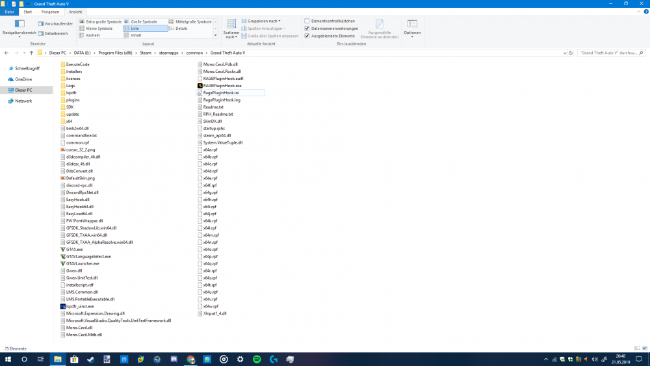Expand the layout gallery more arrow
The width and height of the screenshot is (650, 366).
point(216,35)
